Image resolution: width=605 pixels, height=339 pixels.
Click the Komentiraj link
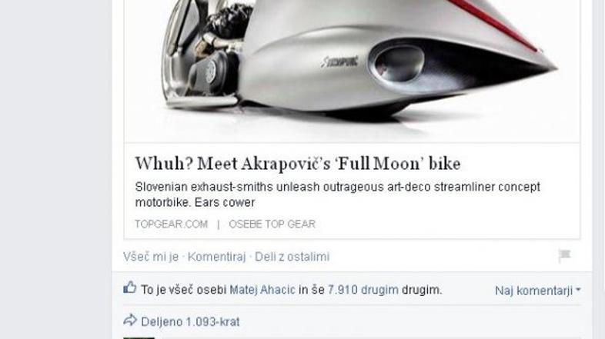pos(216,257)
